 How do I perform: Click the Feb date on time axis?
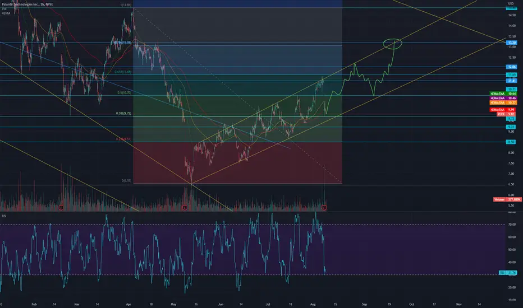[34, 304]
